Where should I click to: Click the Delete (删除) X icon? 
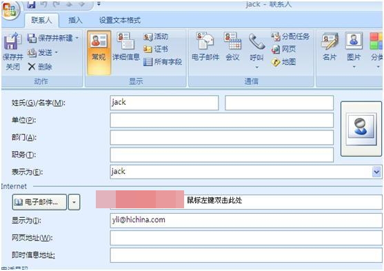coord(31,66)
